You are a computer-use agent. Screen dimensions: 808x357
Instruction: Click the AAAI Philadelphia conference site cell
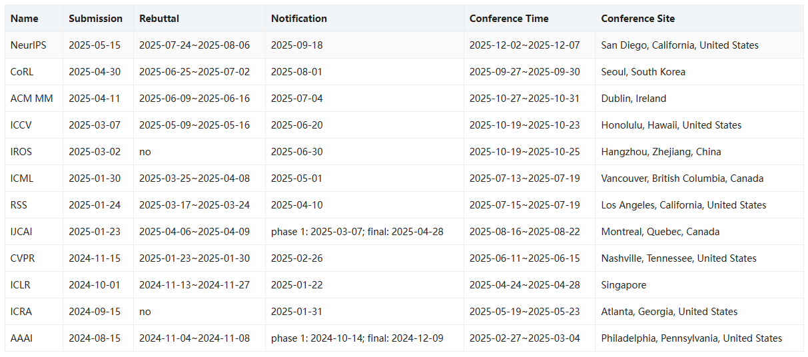click(x=691, y=338)
